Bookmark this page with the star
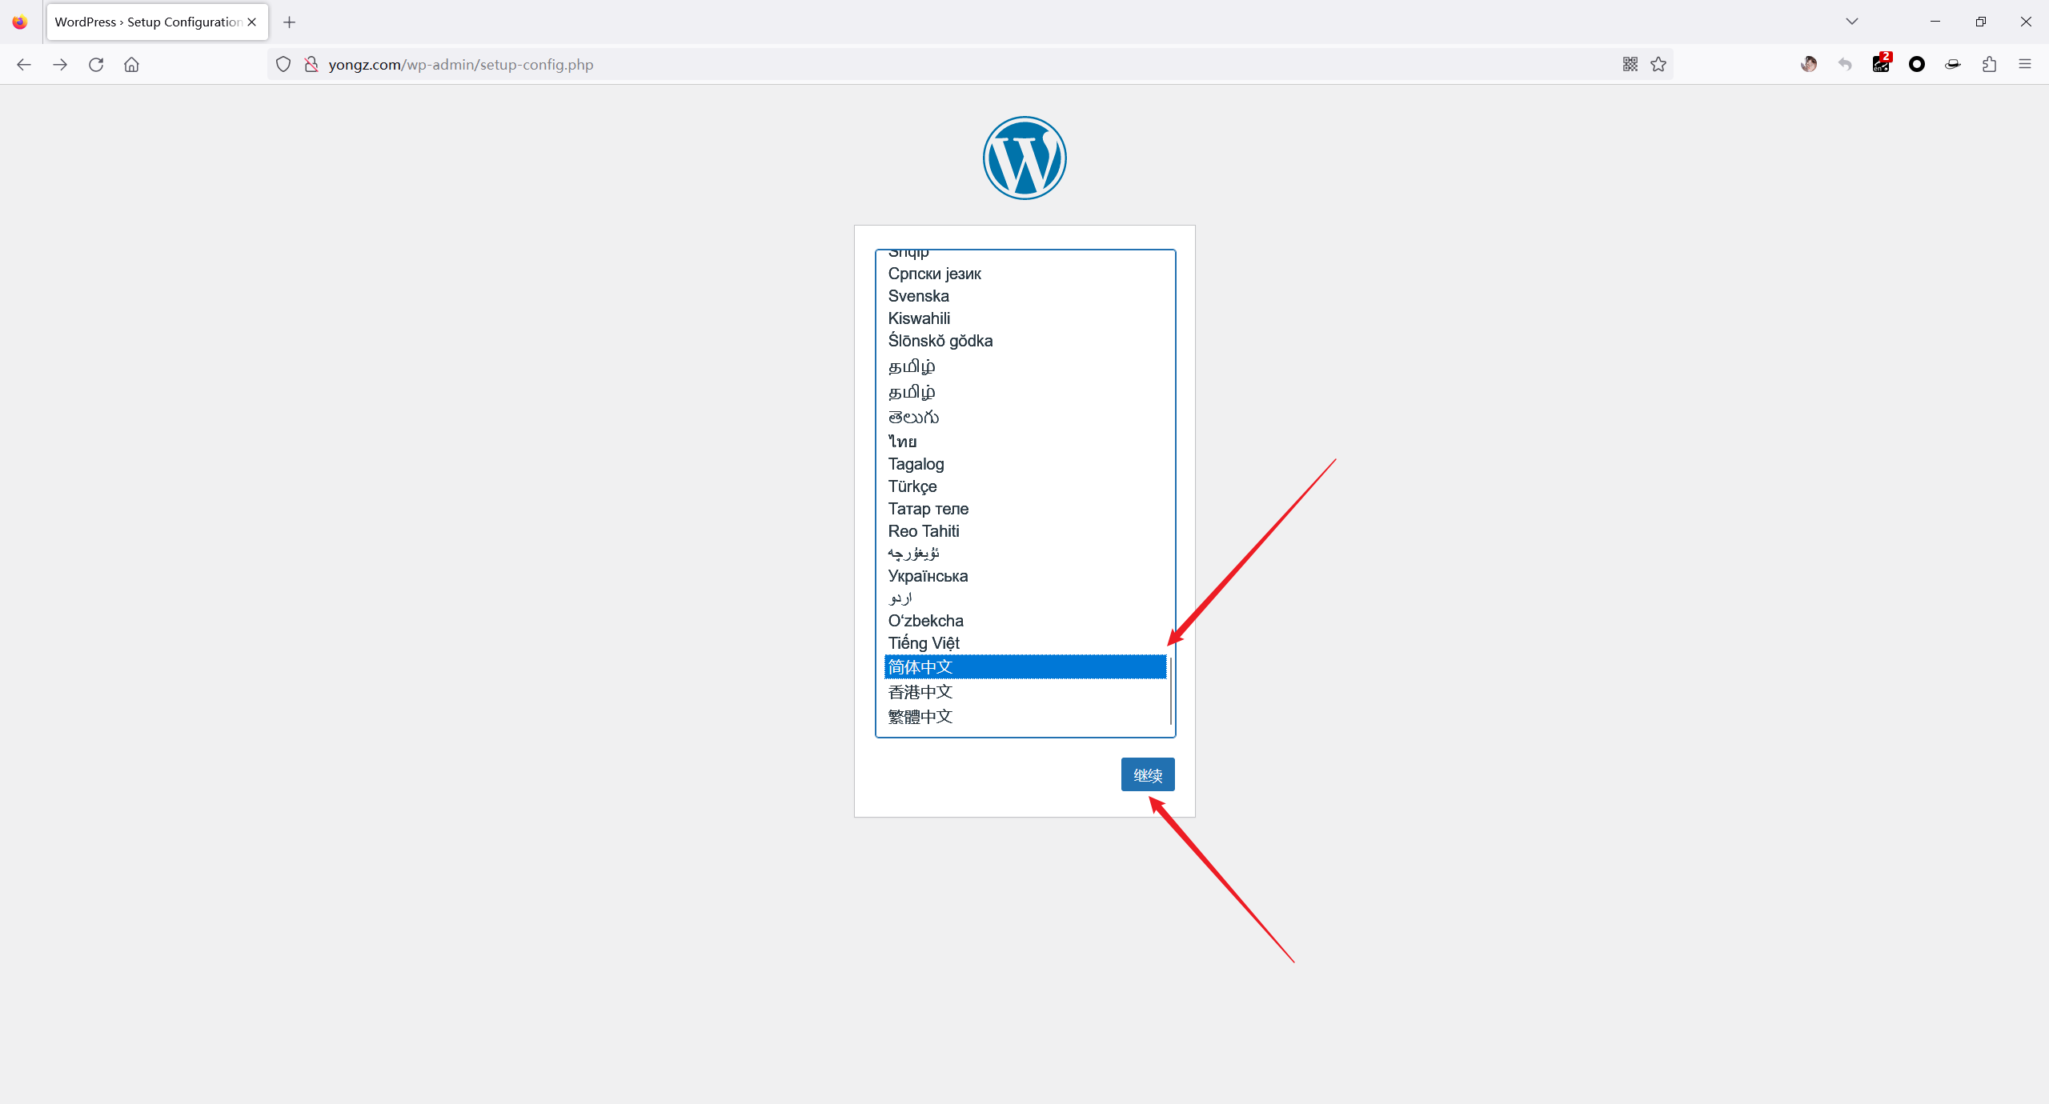The image size is (2049, 1104). [x=1658, y=65]
